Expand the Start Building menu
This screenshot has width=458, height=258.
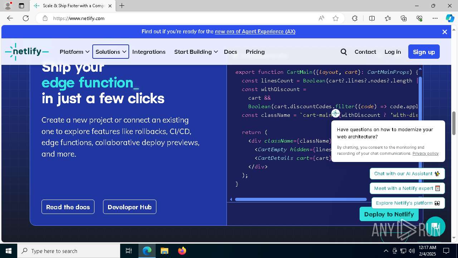[x=196, y=52]
